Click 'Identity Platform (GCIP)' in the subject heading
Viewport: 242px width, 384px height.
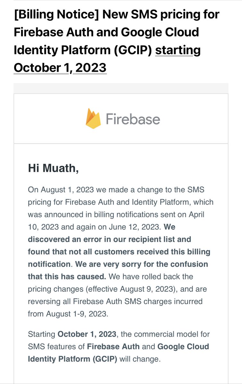point(85,51)
